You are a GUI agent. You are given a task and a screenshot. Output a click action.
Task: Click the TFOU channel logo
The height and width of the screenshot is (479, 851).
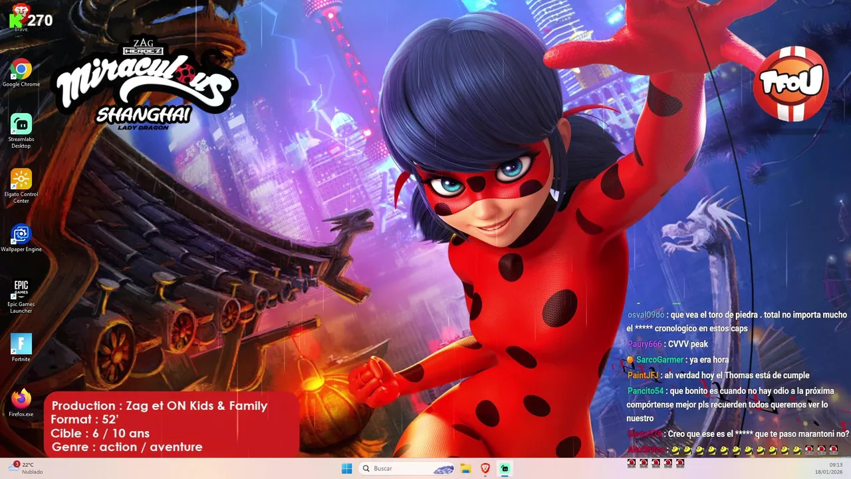791,84
